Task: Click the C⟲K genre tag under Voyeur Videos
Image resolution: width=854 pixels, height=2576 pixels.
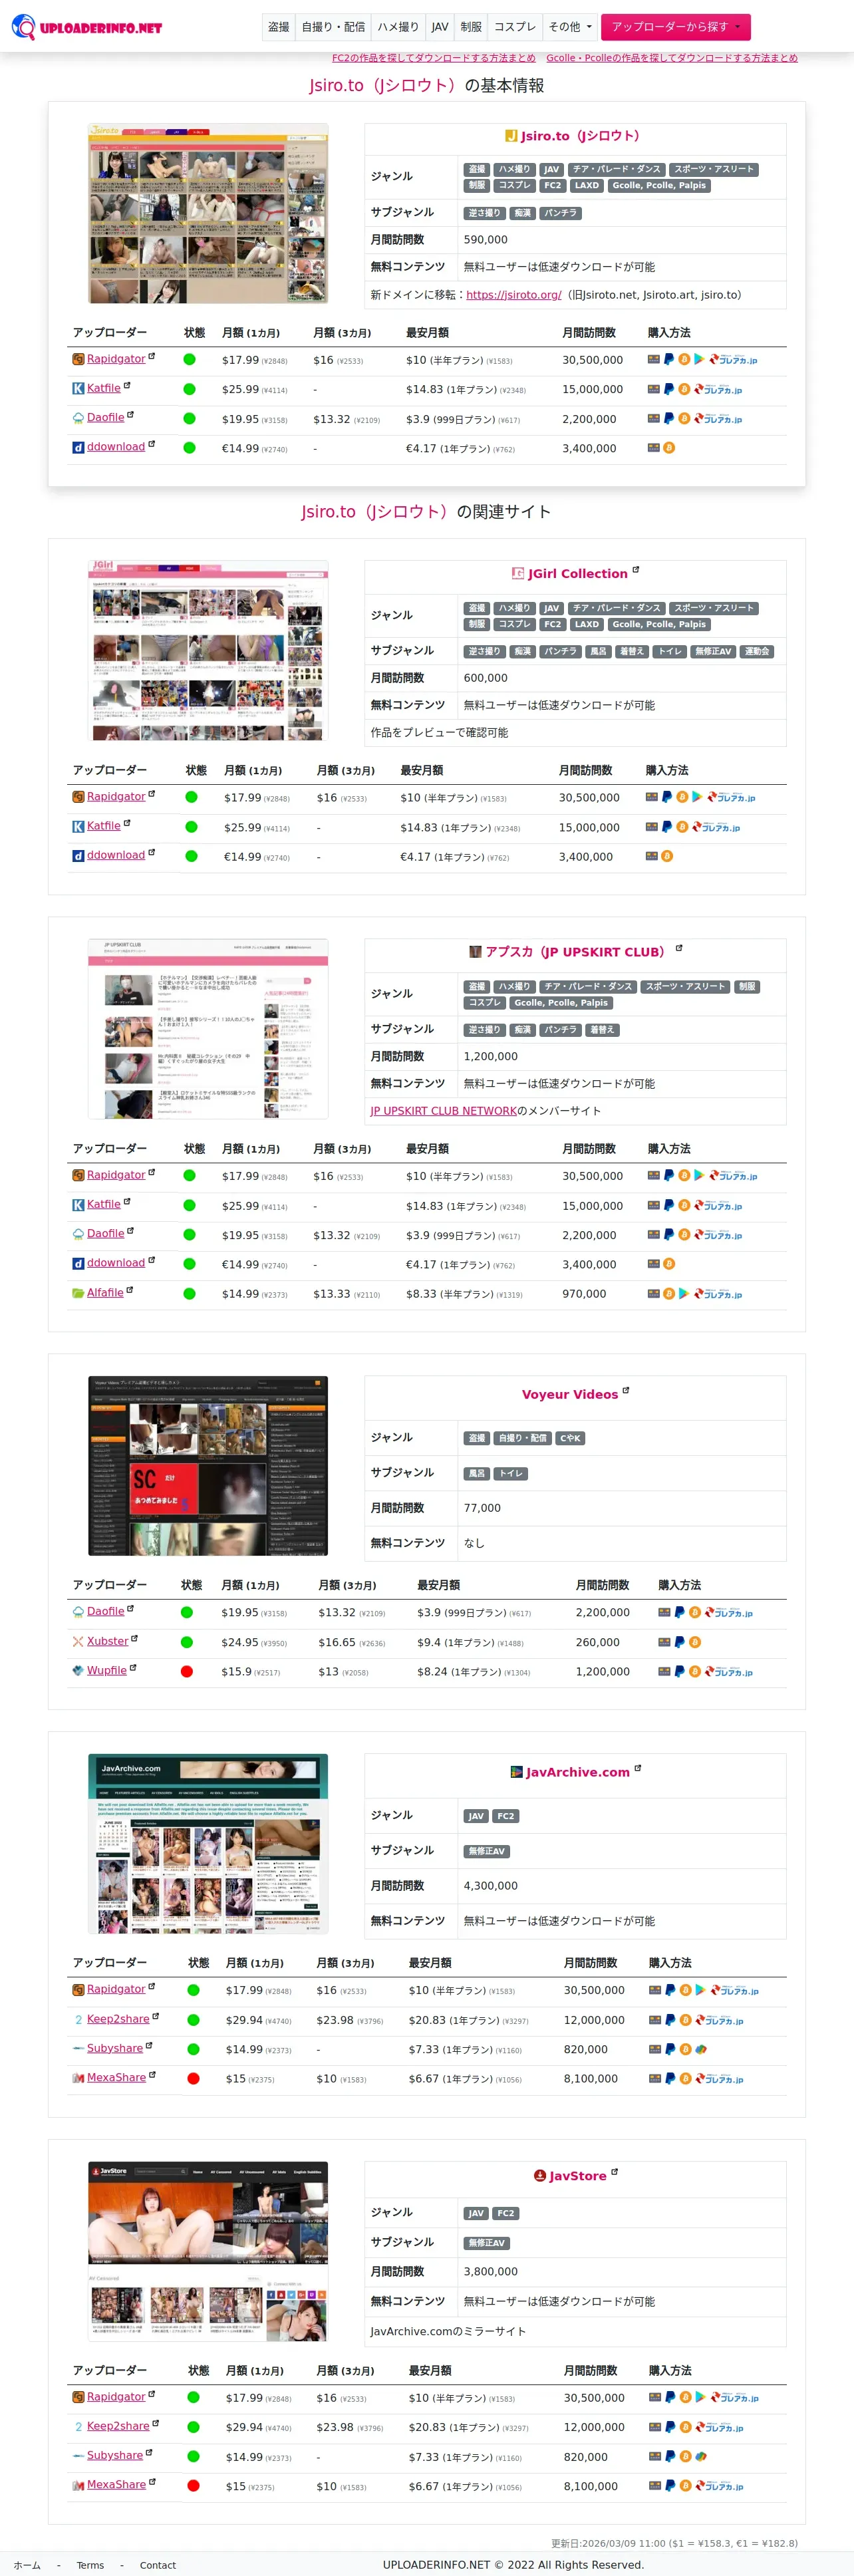Action: [x=570, y=1438]
